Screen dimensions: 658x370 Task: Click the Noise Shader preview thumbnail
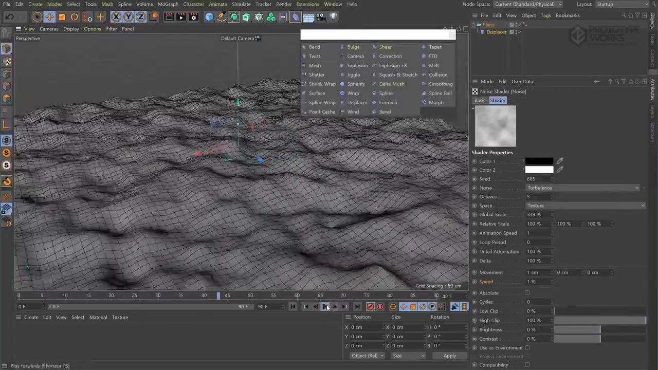pos(495,126)
